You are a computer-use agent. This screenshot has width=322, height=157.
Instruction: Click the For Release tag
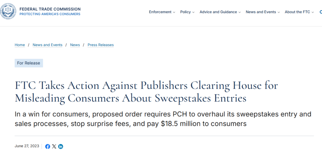coord(29,63)
